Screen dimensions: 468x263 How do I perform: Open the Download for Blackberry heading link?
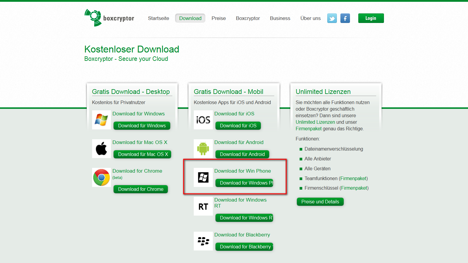click(242, 235)
